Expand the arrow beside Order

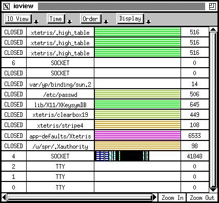(106, 22)
